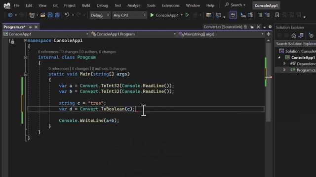316x177 pixels.
Task: Collapse the static void Main method region
Action: [25, 74]
